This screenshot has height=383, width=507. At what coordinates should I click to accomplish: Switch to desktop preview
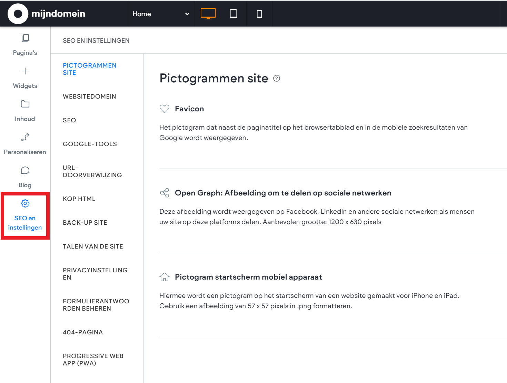[x=208, y=14]
